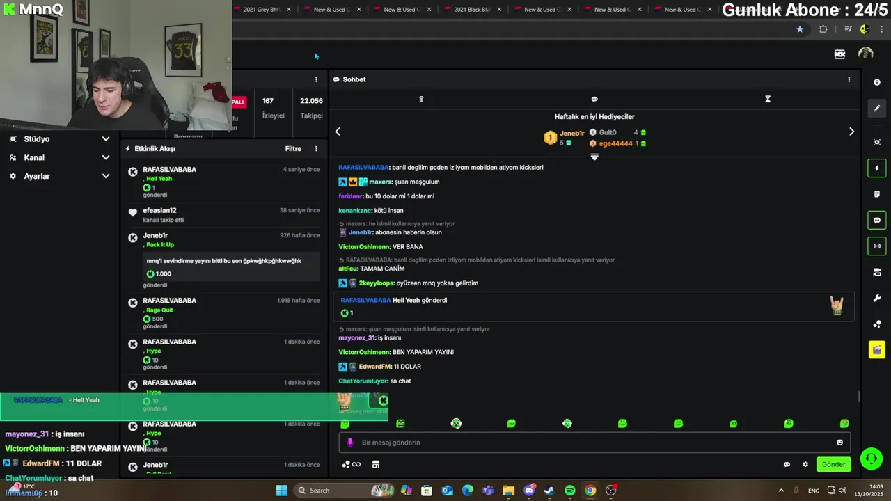Click maxers username in chat
Image resolution: width=891 pixels, height=501 pixels.
381,182
